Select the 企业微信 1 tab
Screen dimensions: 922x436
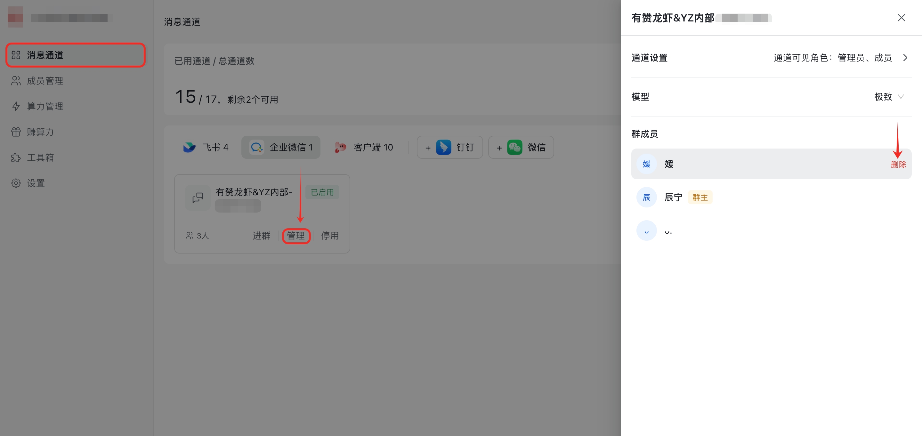(x=281, y=147)
